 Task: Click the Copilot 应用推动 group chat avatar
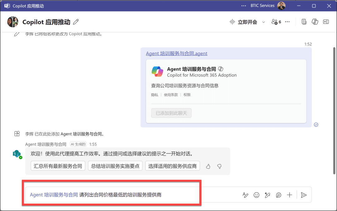[x=13, y=22]
